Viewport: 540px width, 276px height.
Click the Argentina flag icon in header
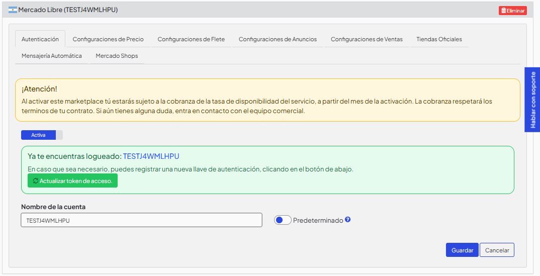point(13,10)
